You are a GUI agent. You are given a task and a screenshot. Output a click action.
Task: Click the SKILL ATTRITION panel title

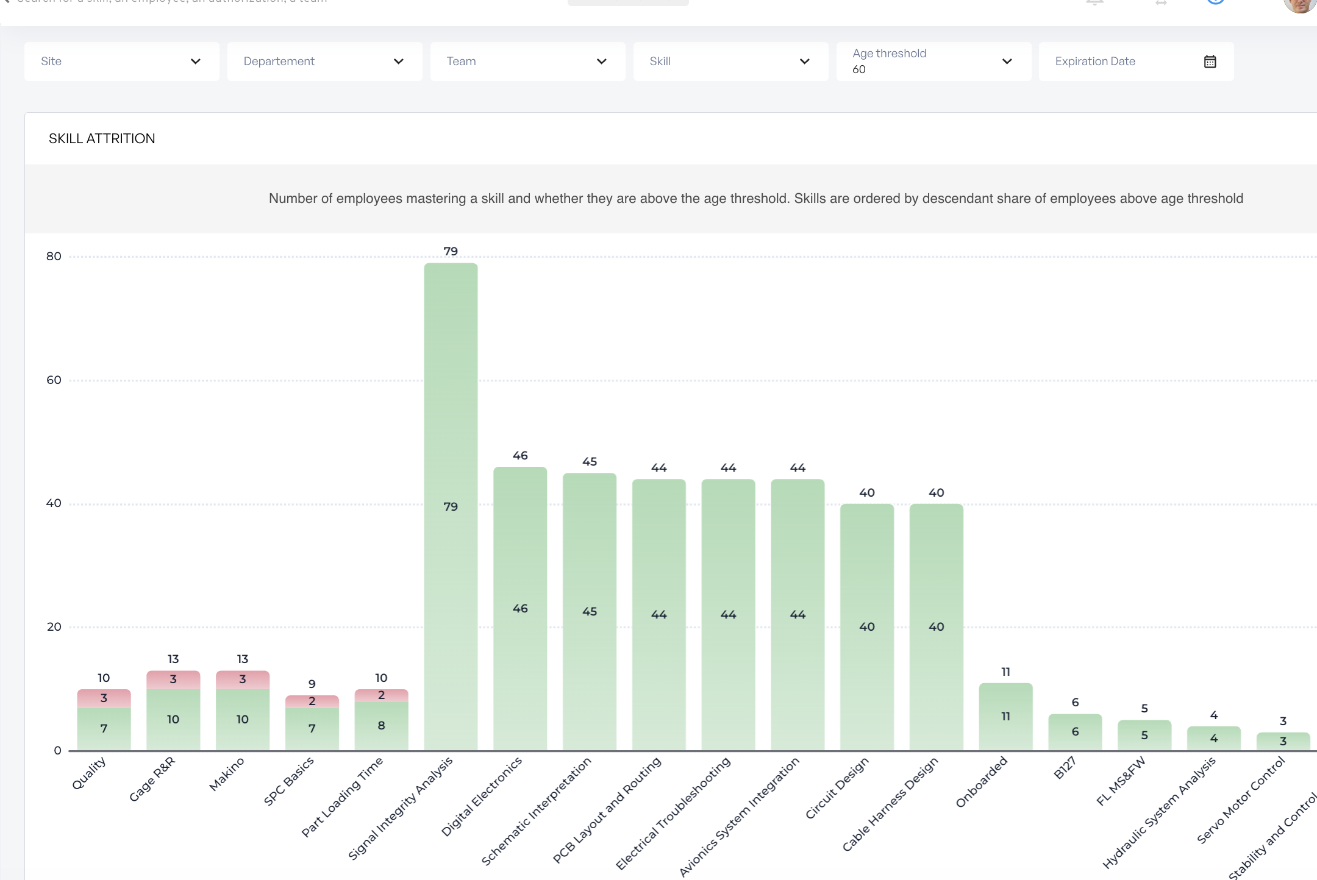click(x=102, y=139)
